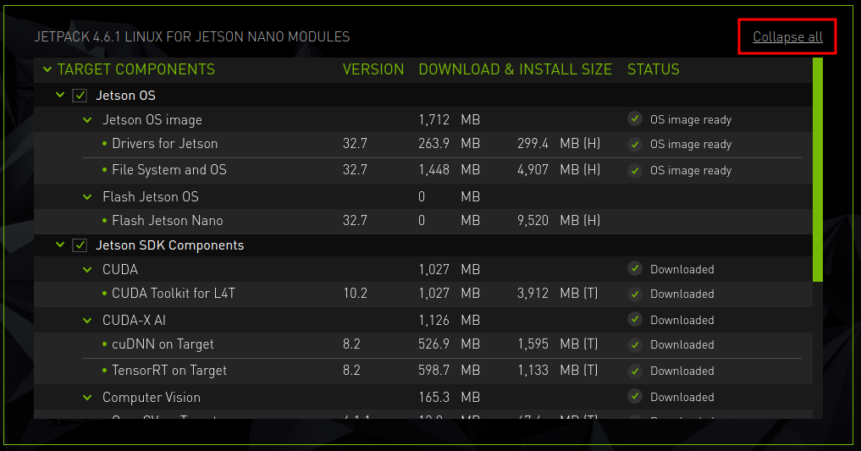Click the 4,907 MB (H) install size value
Screen dimensions: 861x451
tap(559, 170)
